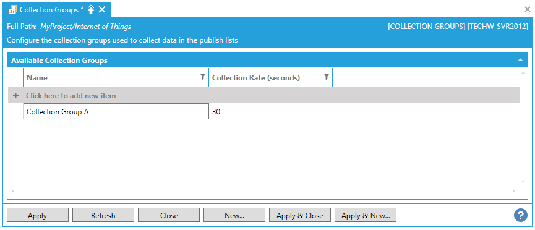The width and height of the screenshot is (535, 230).
Task: Click the 'Click here to add new item' row
Action: click(x=263, y=96)
